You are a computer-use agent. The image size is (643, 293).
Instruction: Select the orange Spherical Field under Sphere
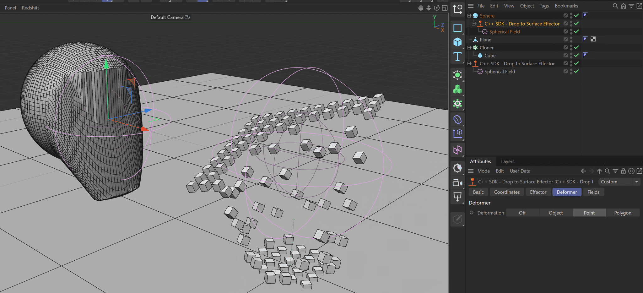click(x=504, y=32)
